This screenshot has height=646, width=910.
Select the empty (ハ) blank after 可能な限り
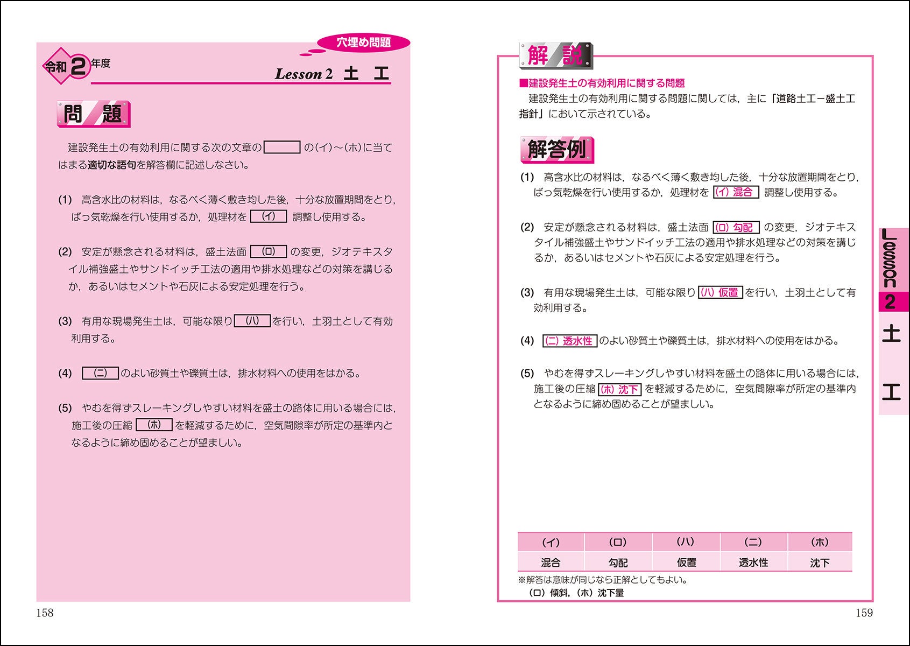pyautogui.click(x=252, y=321)
